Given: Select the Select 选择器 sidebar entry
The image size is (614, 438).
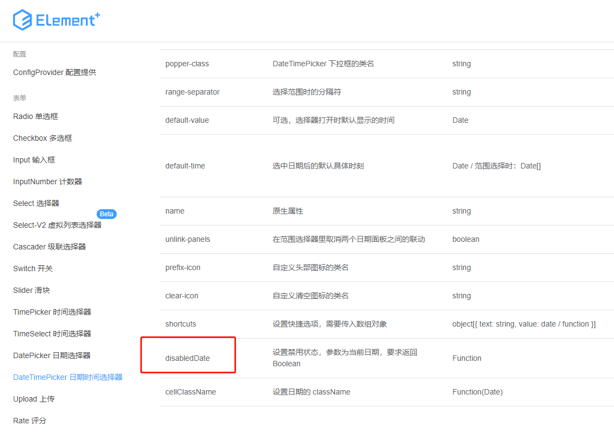Looking at the screenshot, I should (x=36, y=203).
